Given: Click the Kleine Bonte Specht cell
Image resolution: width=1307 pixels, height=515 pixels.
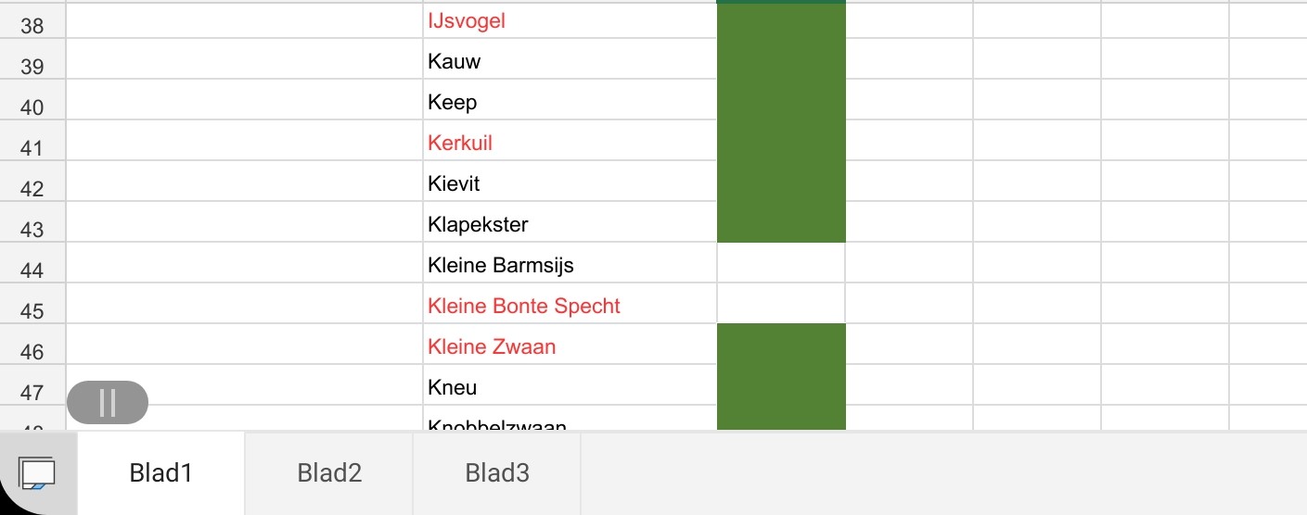Looking at the screenshot, I should point(570,306).
